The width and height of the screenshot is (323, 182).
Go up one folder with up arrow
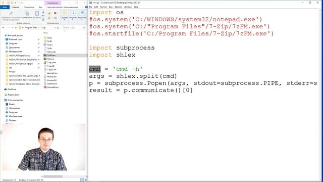click(x=16, y=28)
